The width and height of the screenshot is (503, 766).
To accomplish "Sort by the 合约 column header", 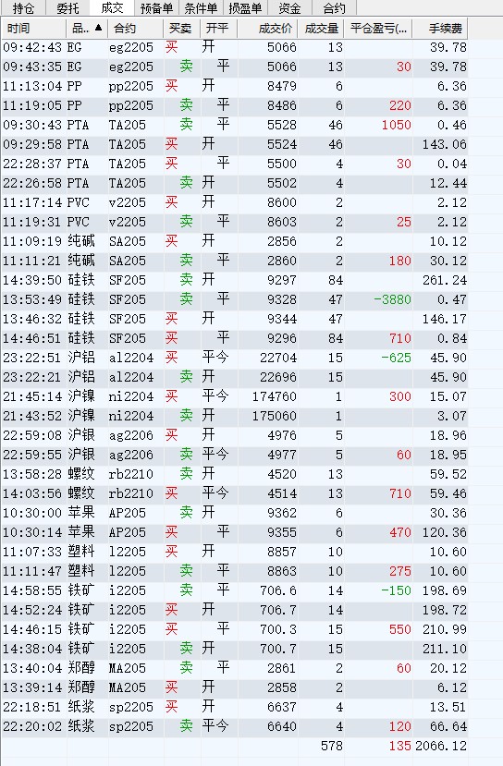I will 135,29.
